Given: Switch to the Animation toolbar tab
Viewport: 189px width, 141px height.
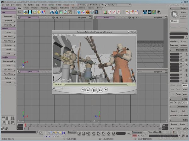Looking at the screenshot, I should (x=64, y=8).
